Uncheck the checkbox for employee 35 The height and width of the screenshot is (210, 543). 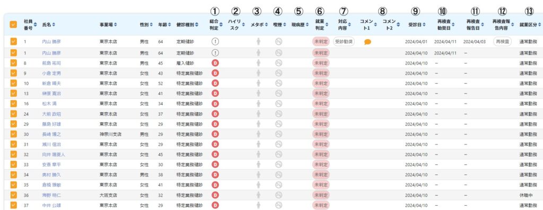point(13,185)
